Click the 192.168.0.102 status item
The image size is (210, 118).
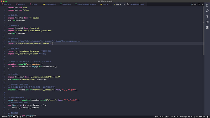point(199,117)
